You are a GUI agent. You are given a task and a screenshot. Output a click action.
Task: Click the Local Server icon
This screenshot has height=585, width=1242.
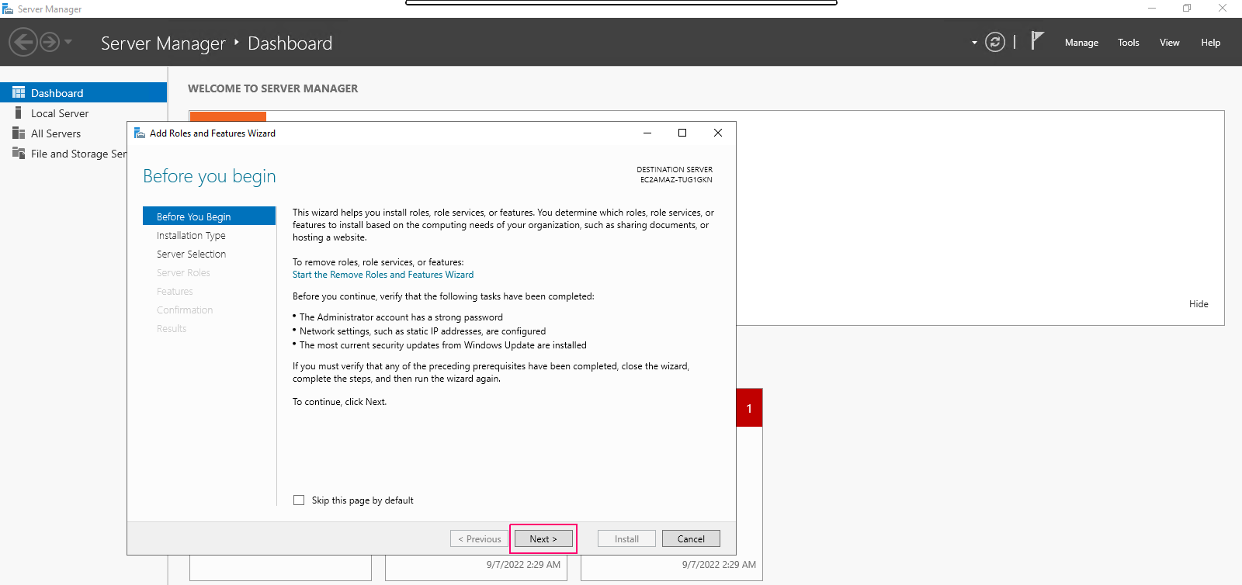[x=19, y=112]
